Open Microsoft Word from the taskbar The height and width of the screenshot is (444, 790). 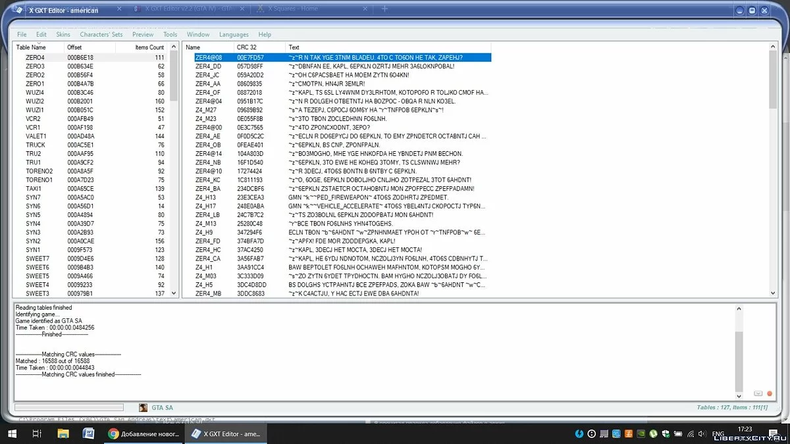coord(88,433)
